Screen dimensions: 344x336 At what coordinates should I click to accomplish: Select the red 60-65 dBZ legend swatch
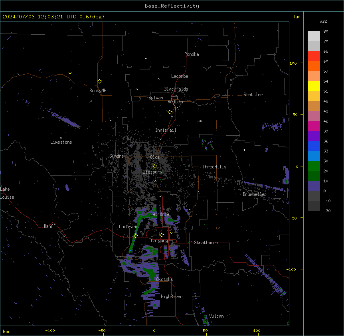click(x=314, y=56)
